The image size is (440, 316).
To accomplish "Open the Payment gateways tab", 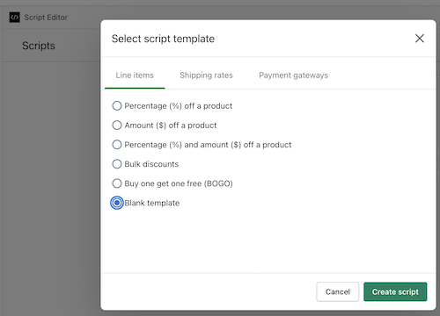I will [293, 75].
